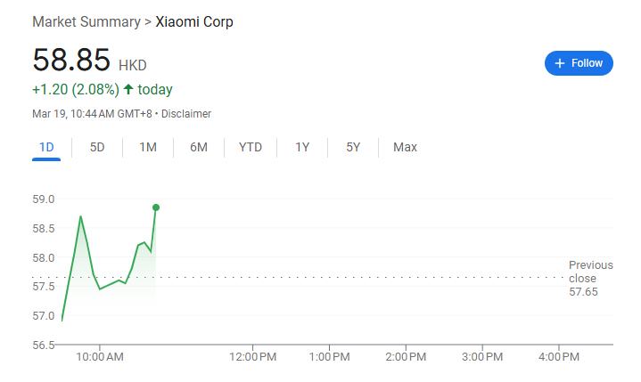The width and height of the screenshot is (641, 382).
Task: Click the plus icon on Follow
Action: tap(560, 63)
